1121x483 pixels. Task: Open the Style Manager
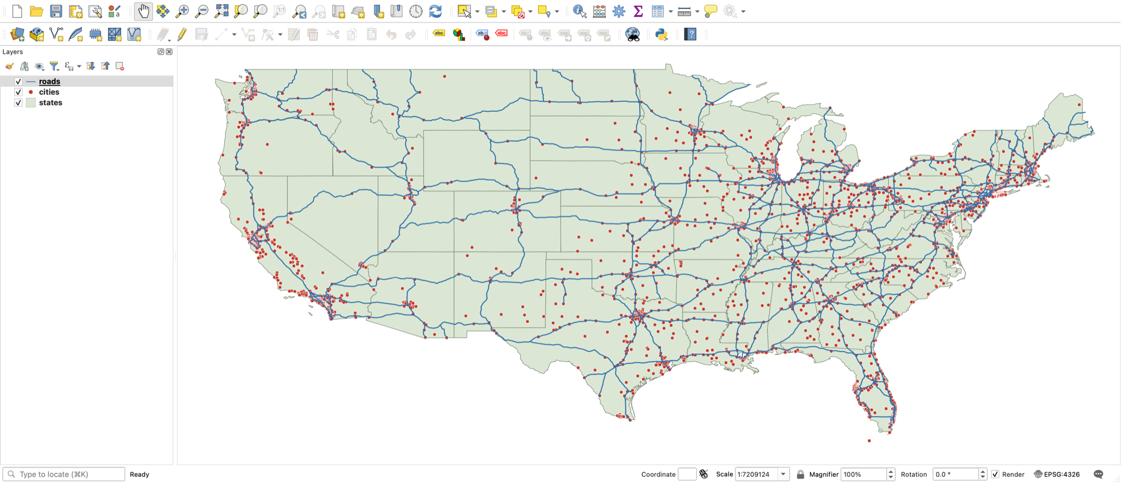(114, 11)
